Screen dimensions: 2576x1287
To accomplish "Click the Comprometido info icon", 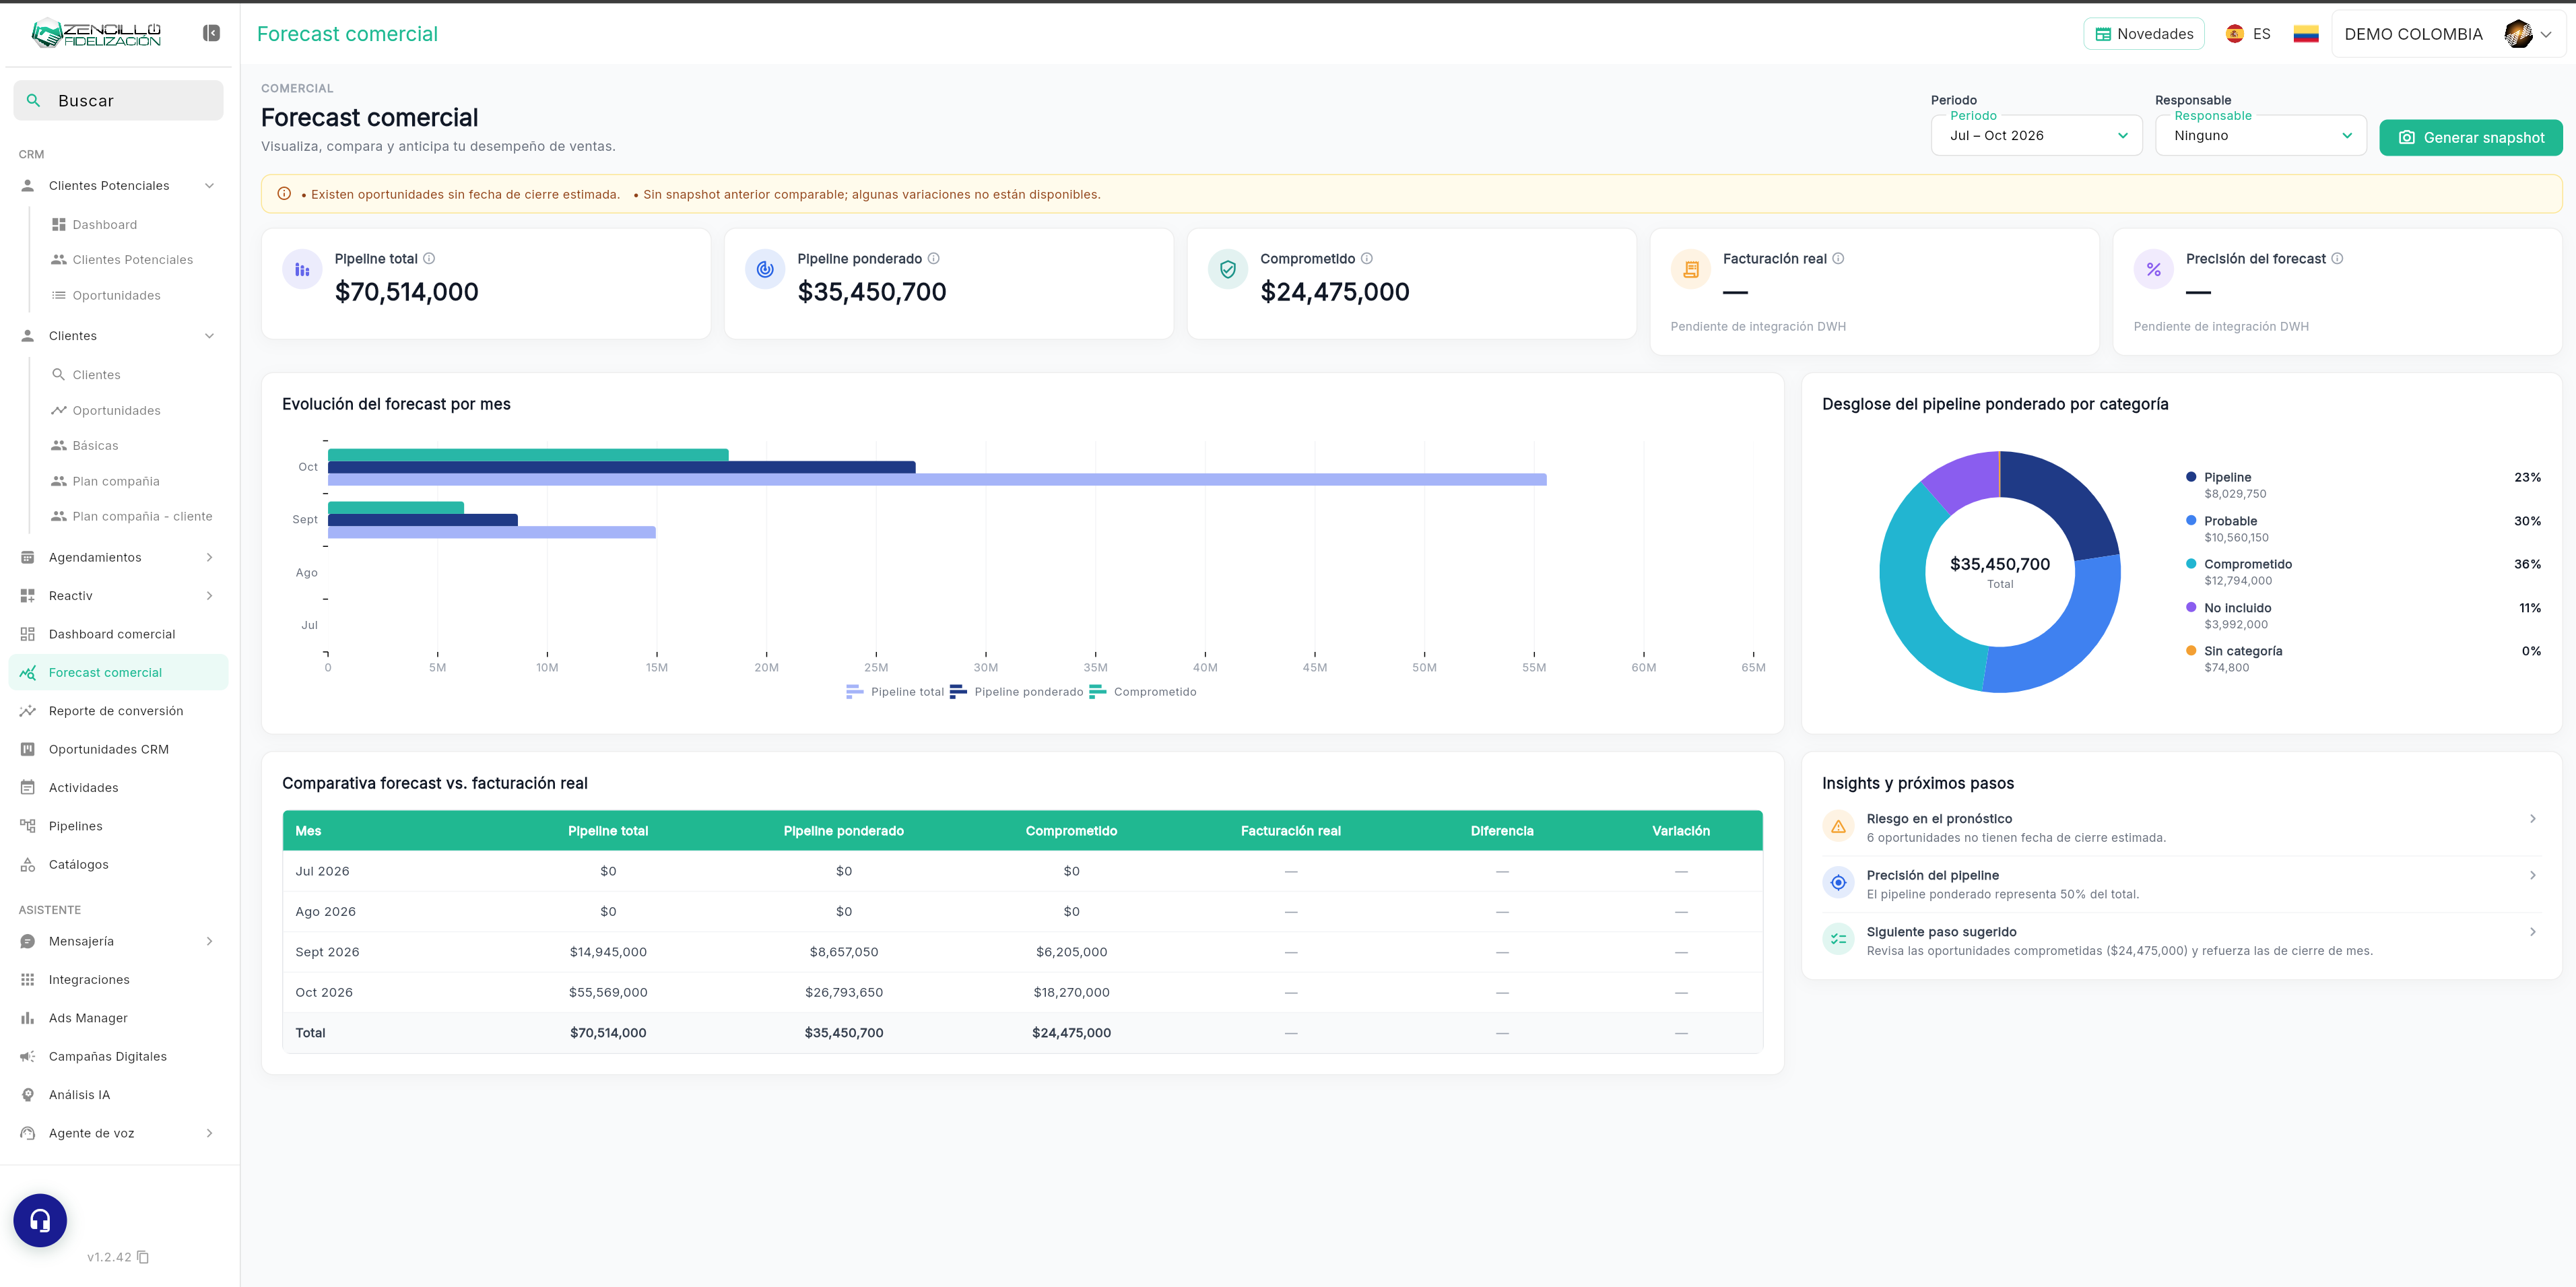I will (1367, 258).
